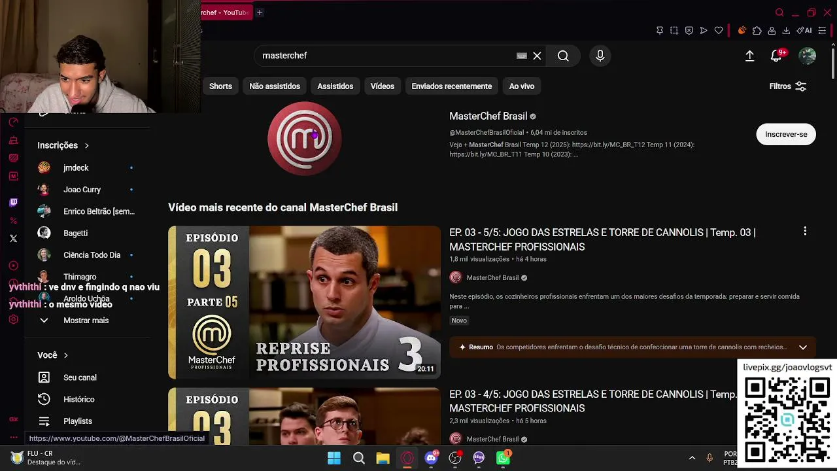Click the YouTube create upload icon

coord(750,56)
